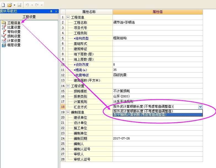
Task: Click the 抗震等级 value 四级抗震
Action: point(120,75)
